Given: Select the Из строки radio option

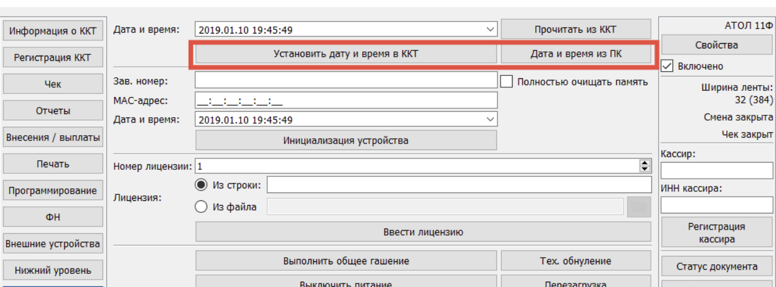Looking at the screenshot, I should coord(201,185).
